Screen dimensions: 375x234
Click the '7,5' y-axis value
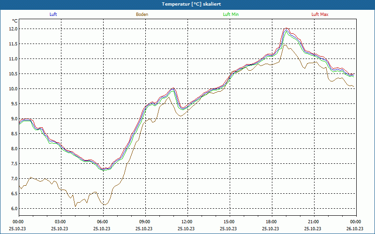(14, 163)
